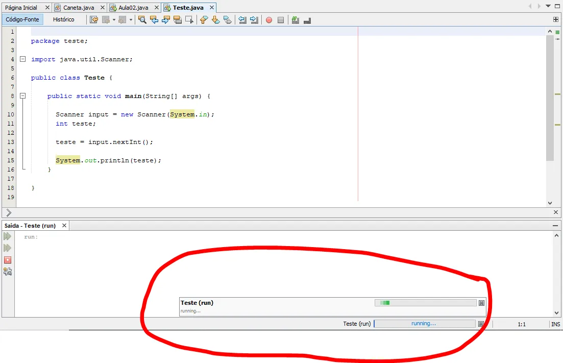
Task: Click the 'run:' output text
Action: coord(31,236)
